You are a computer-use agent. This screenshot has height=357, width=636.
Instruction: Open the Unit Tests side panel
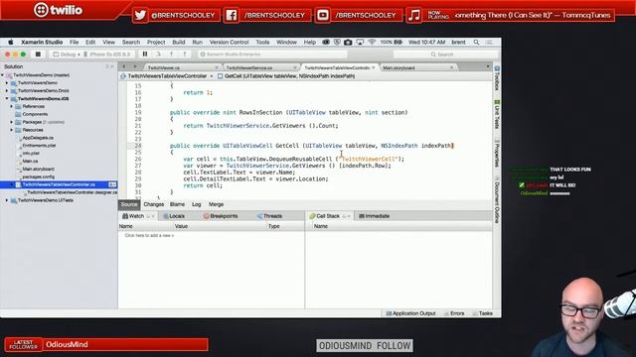click(497, 115)
